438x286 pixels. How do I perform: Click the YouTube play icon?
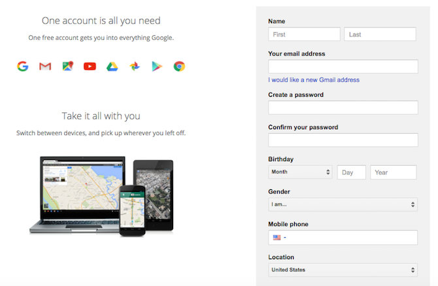click(x=90, y=66)
